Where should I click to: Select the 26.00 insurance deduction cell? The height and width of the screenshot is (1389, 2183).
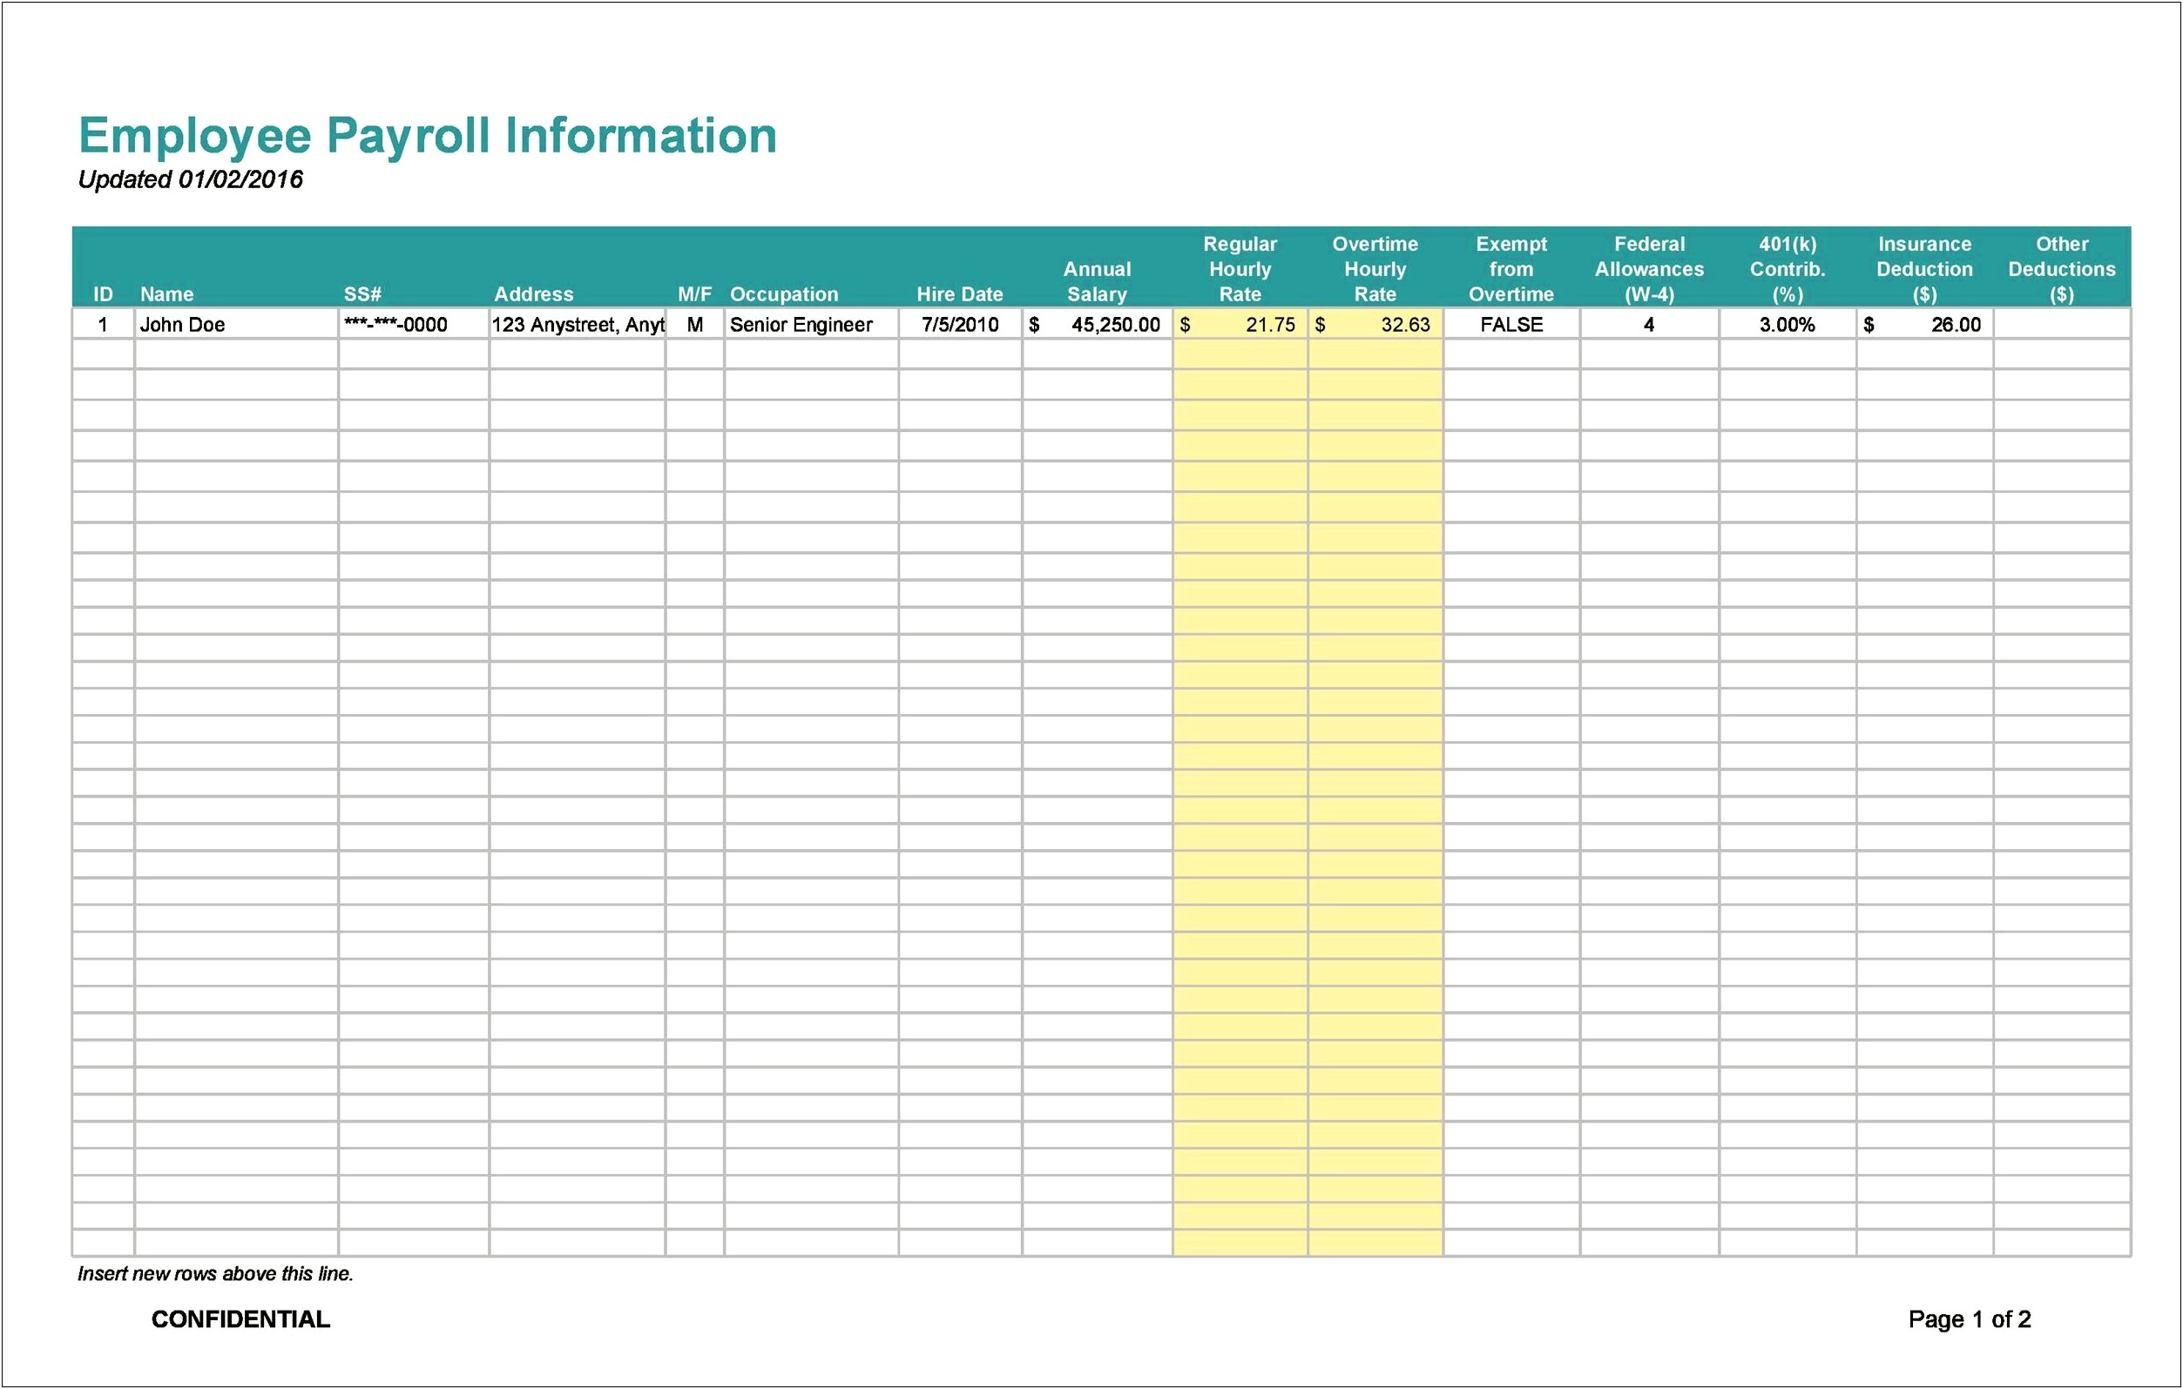[1924, 324]
